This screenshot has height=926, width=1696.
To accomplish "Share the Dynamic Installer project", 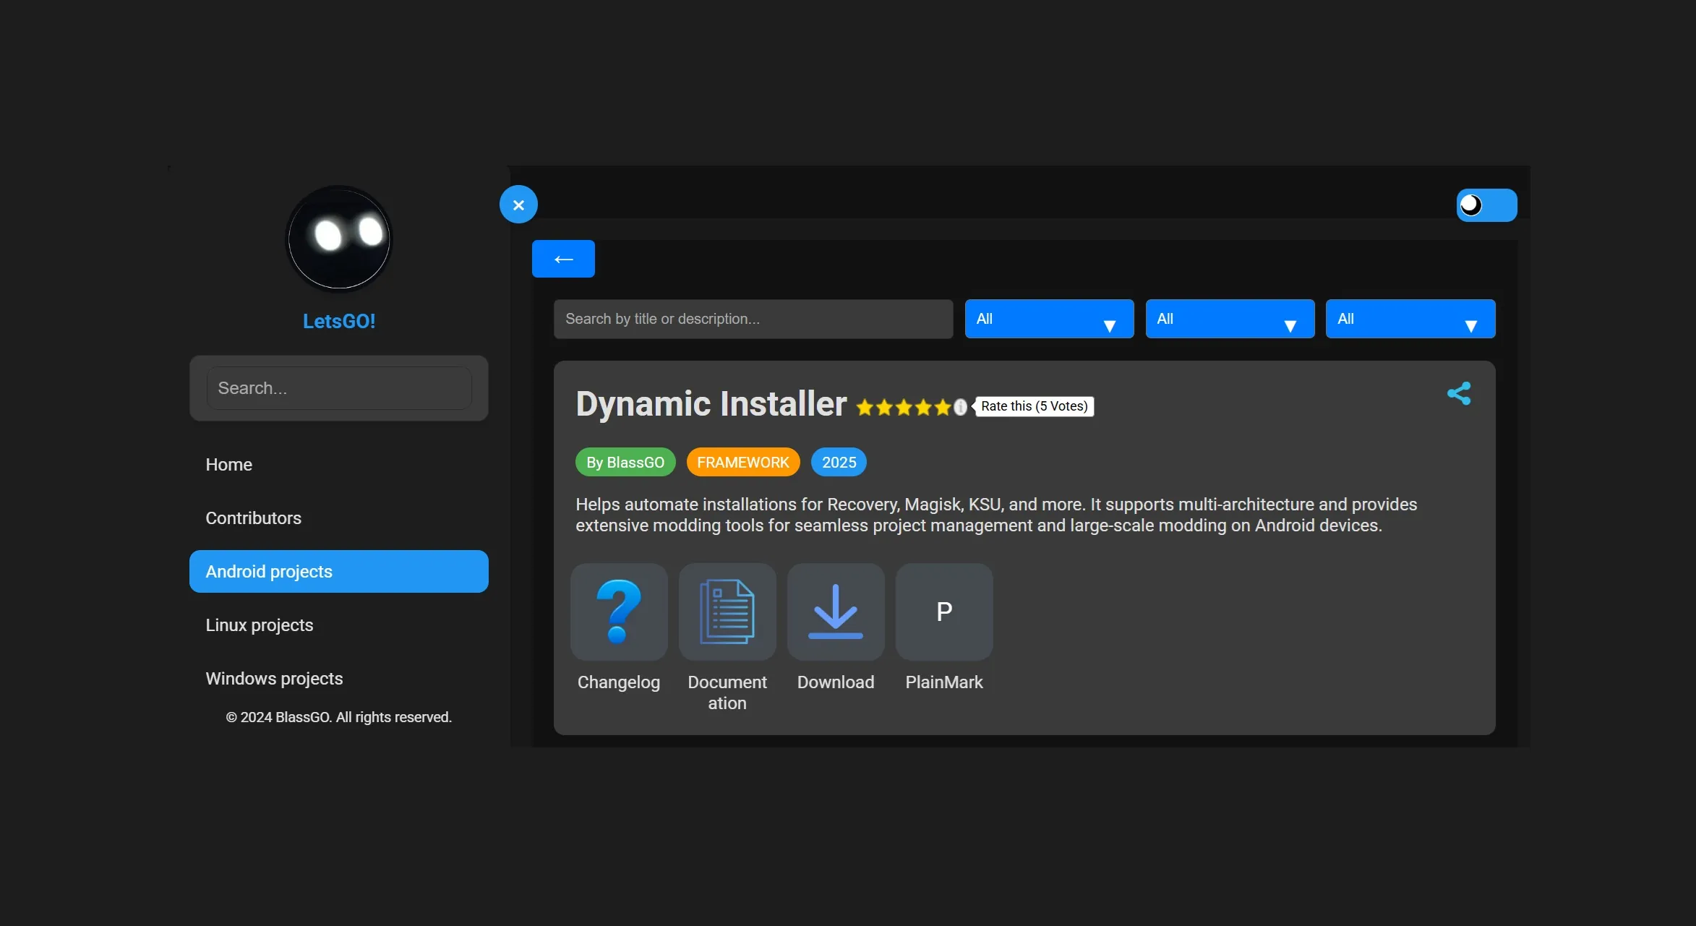I will (1458, 393).
